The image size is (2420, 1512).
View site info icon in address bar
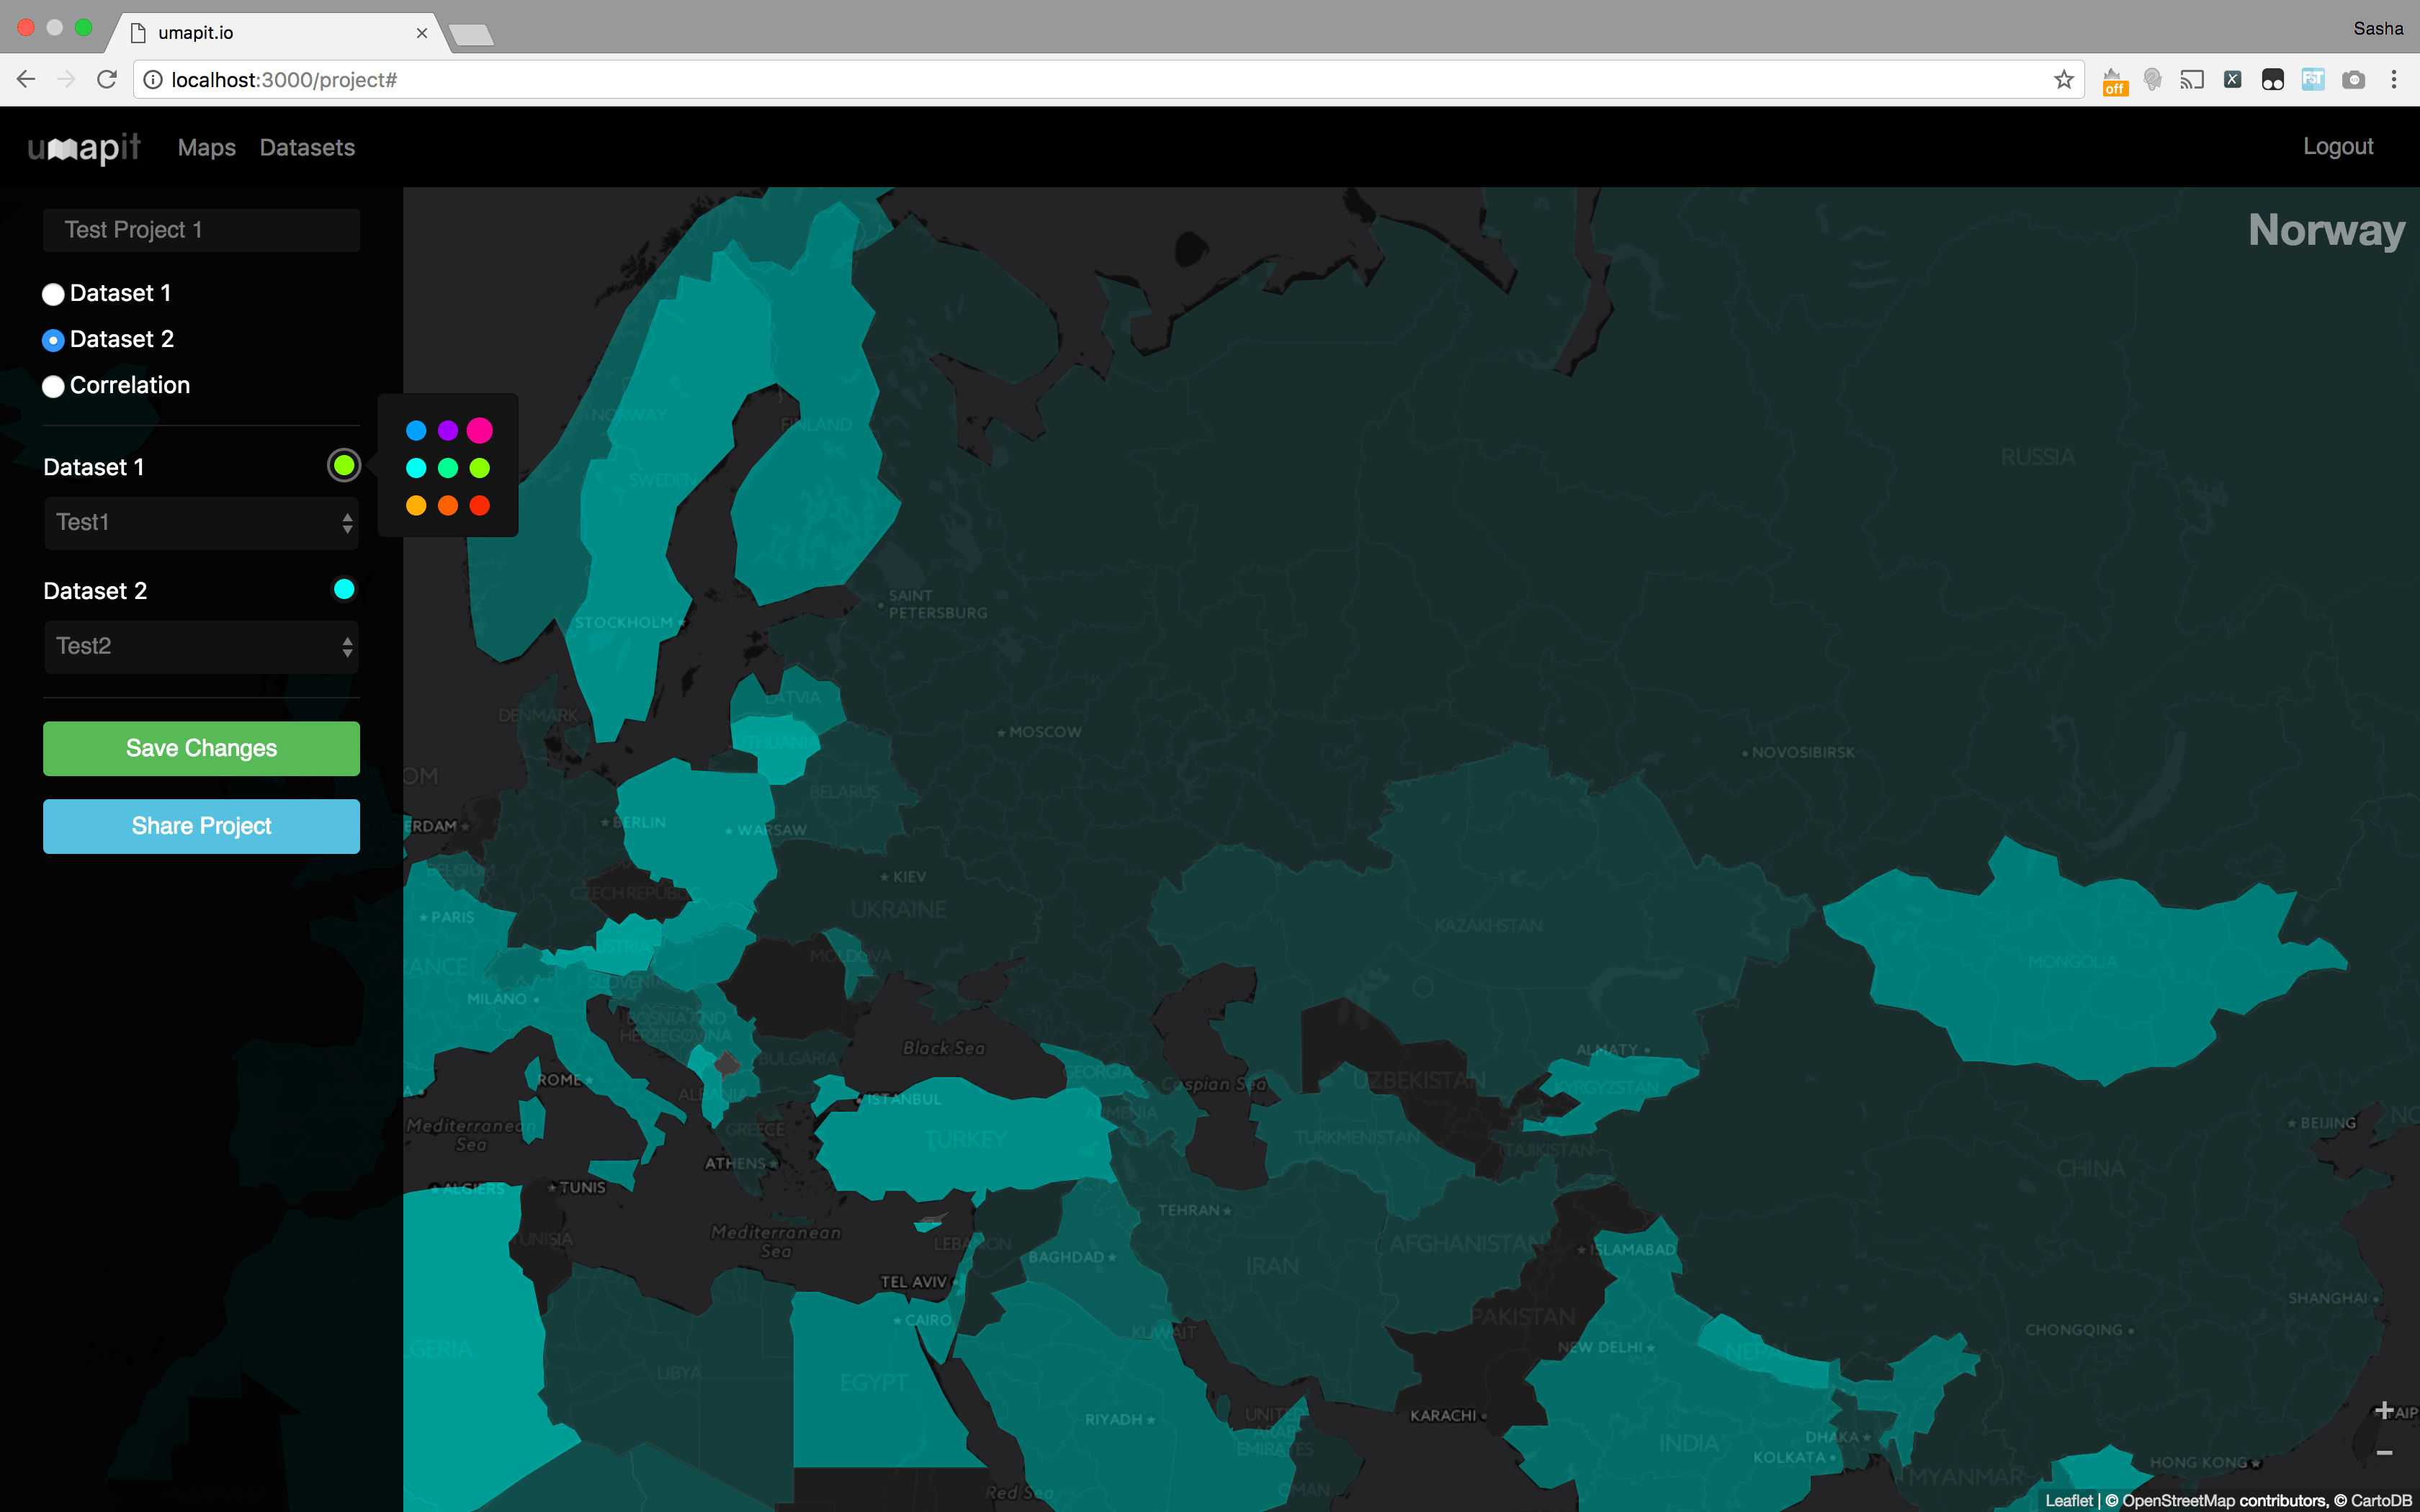152,79
